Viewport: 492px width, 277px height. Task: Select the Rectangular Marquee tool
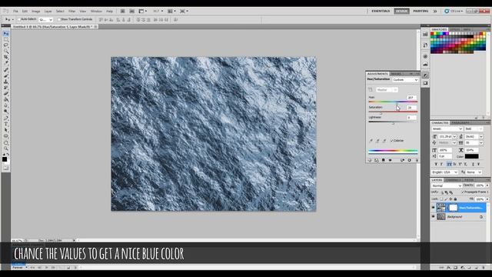pos(5,39)
